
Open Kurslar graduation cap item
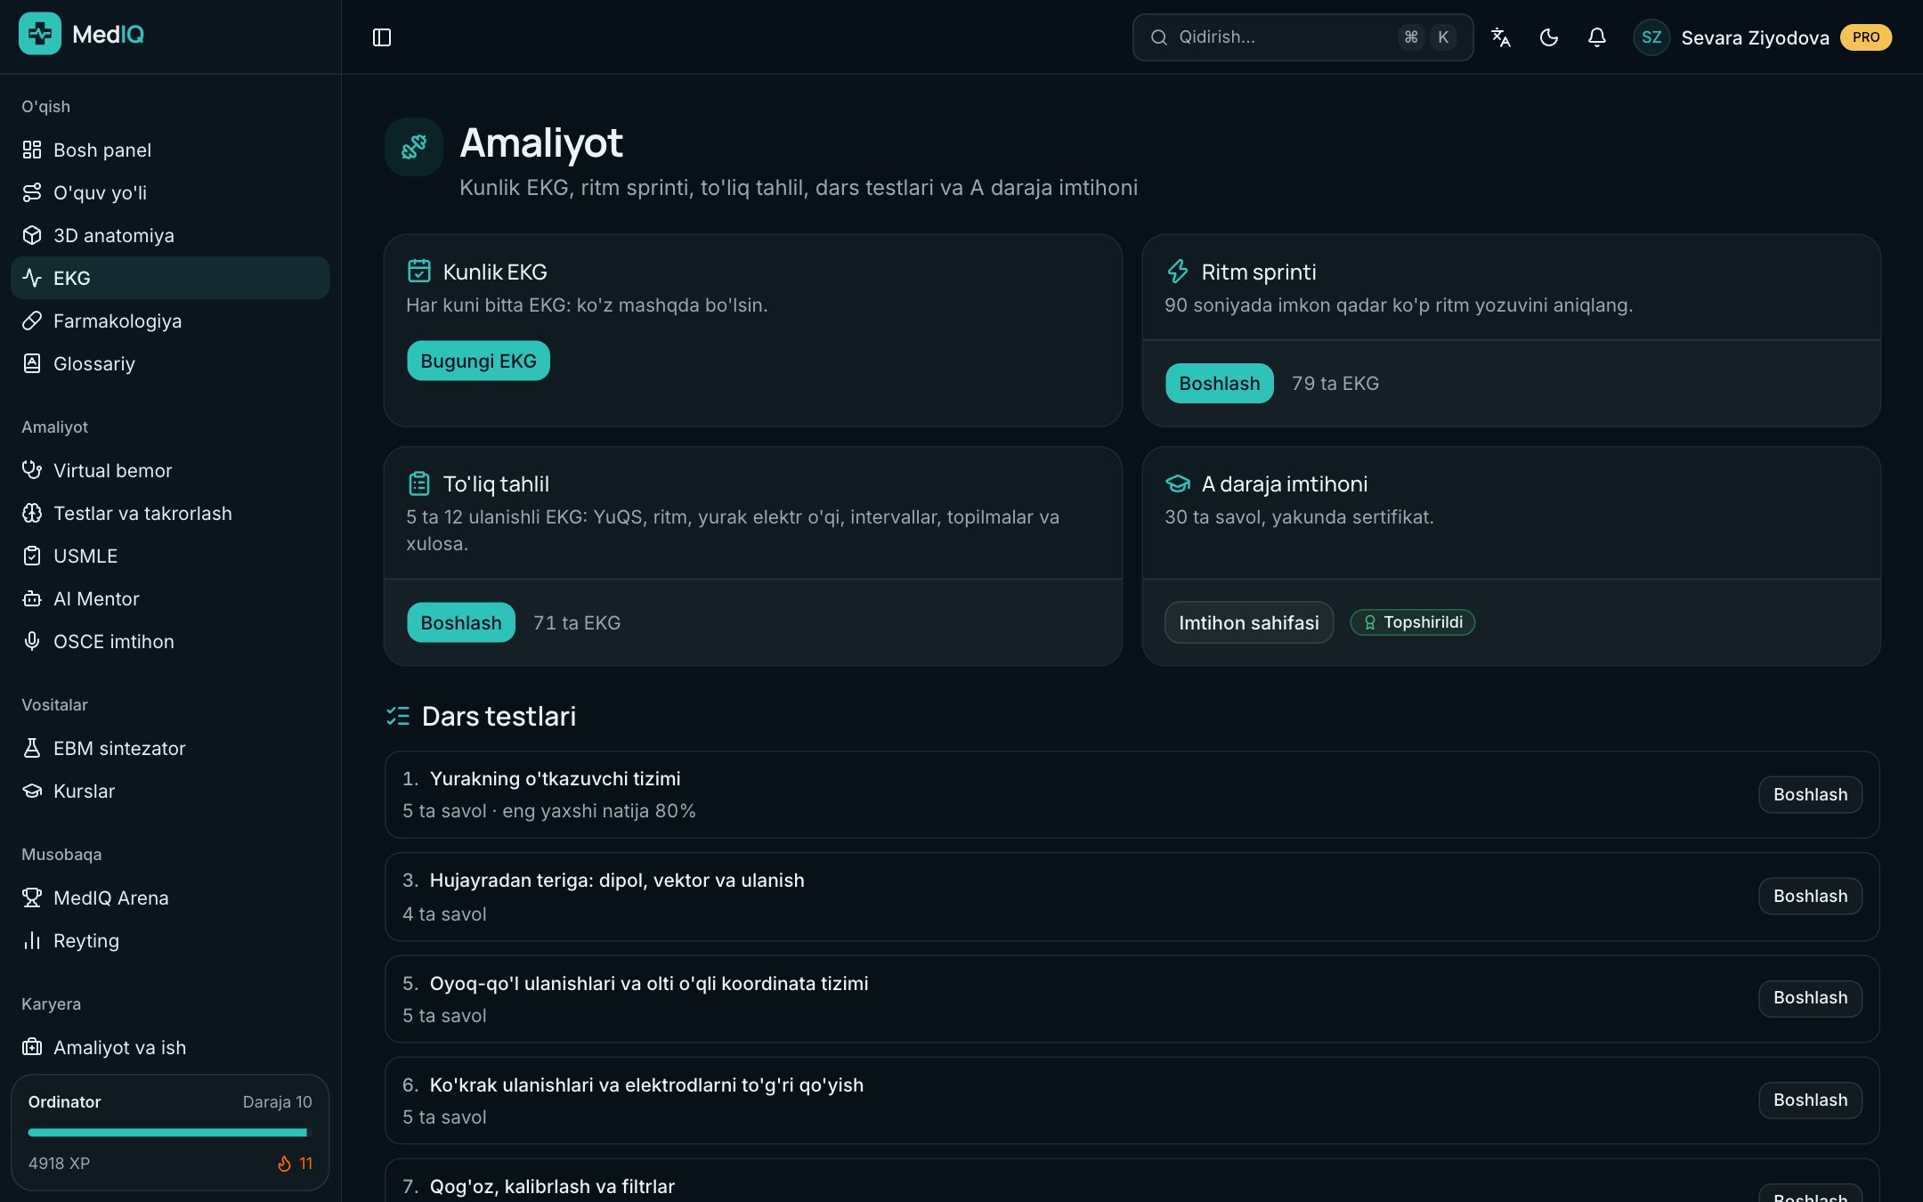click(170, 791)
